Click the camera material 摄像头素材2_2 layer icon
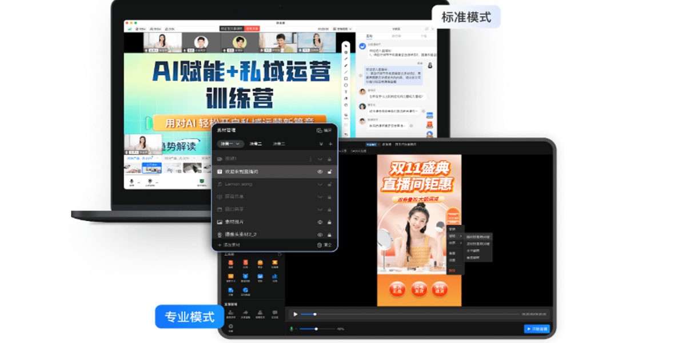This screenshot has height=343, width=686. [x=220, y=235]
